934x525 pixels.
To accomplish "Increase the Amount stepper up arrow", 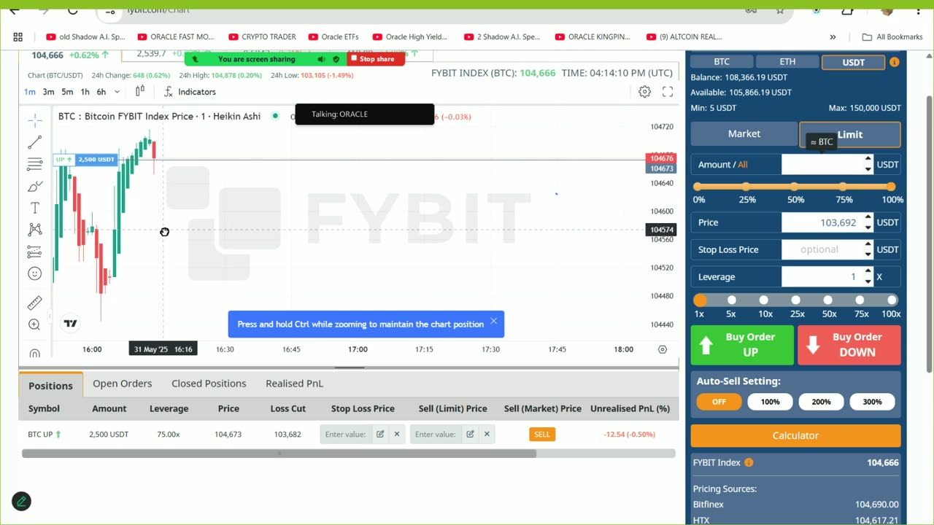I will coord(868,160).
